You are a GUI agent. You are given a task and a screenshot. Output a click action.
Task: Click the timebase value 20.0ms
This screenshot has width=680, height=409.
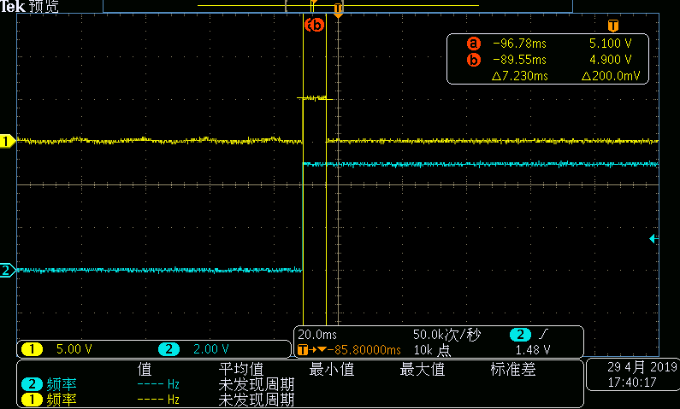[317, 335]
